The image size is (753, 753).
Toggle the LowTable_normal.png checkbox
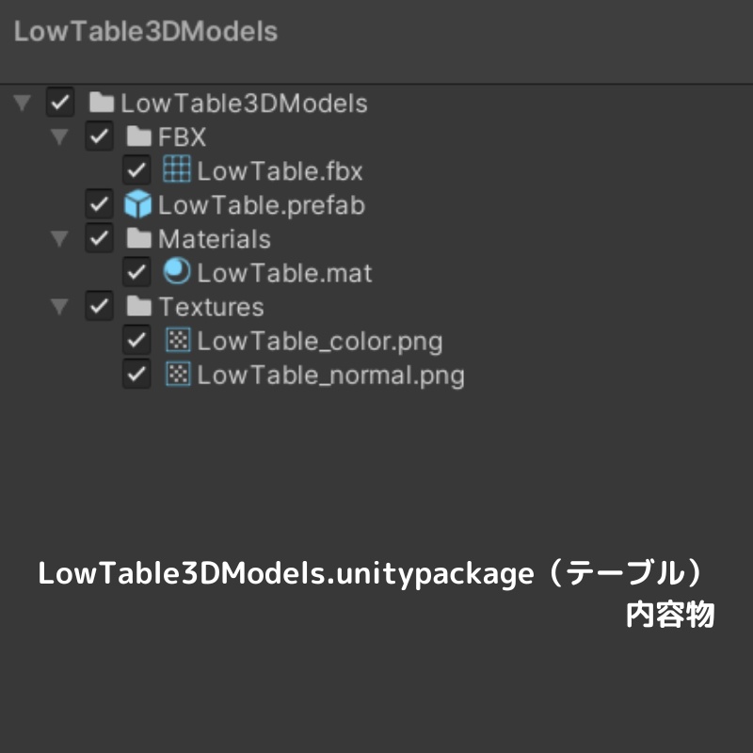click(137, 374)
